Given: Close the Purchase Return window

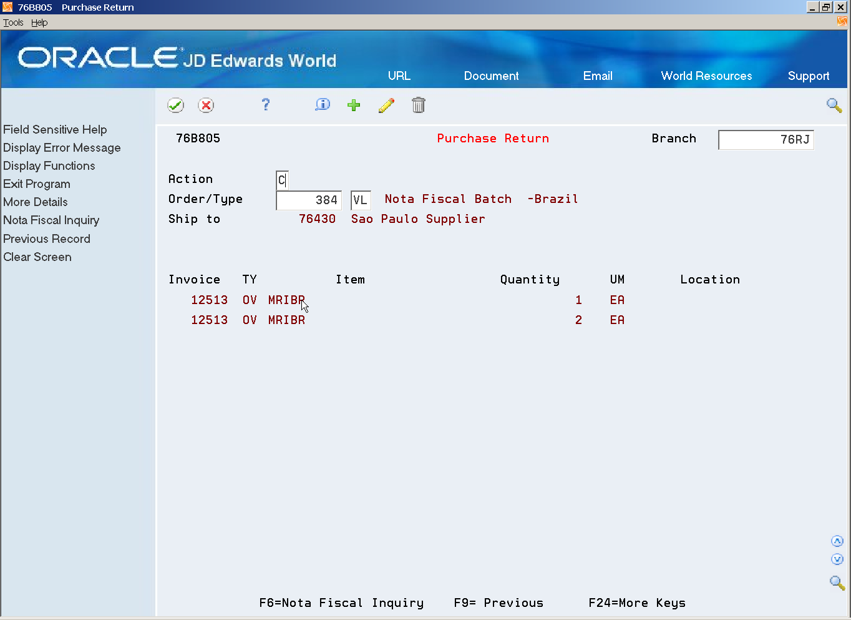Looking at the screenshot, I should pyautogui.click(x=840, y=7).
